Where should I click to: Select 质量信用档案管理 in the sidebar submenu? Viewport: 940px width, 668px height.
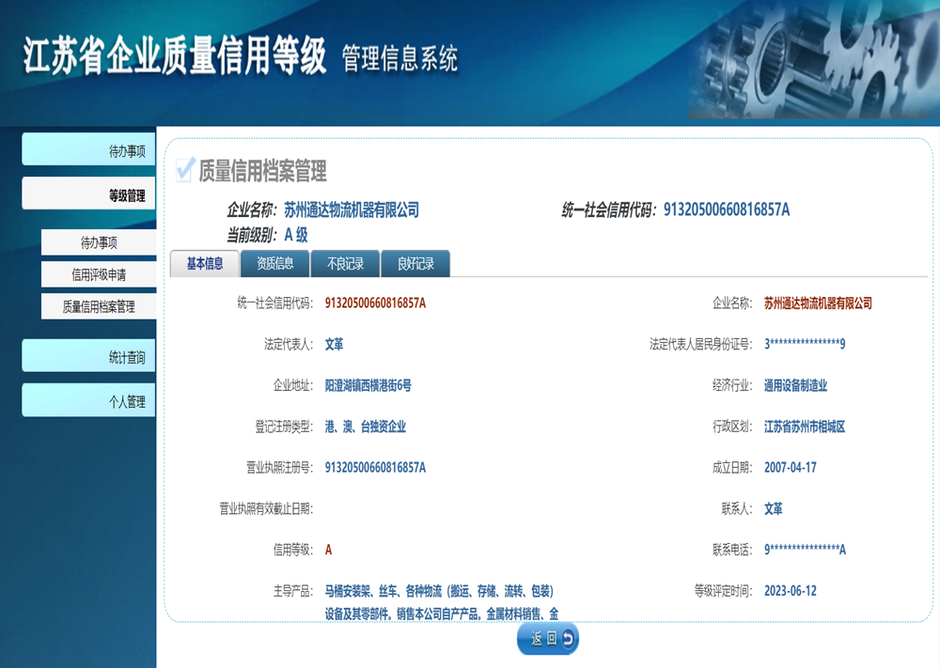[99, 306]
